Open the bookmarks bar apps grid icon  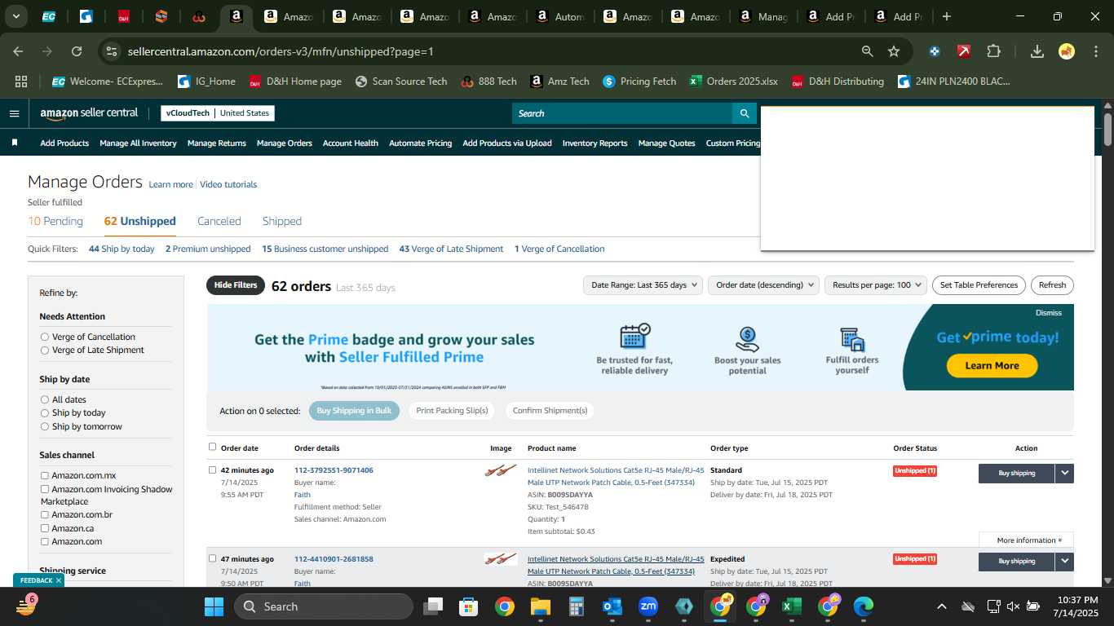pyautogui.click(x=21, y=82)
